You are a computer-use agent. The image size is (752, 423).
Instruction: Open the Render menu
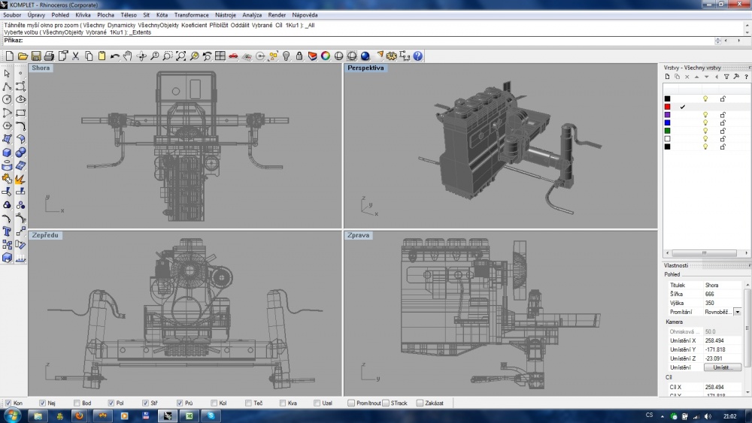[277, 15]
